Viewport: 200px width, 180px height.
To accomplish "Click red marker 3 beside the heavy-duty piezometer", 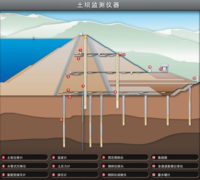I will pyautogui.click(x=68, y=77).
